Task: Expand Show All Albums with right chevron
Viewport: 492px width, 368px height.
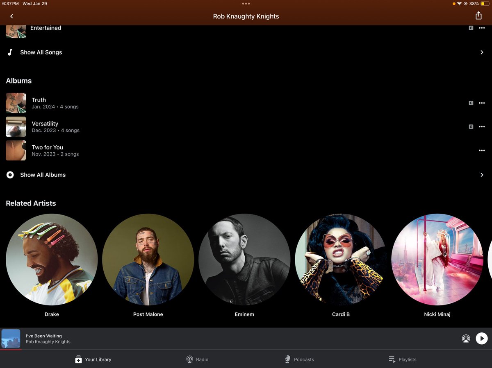Action: 482,175
